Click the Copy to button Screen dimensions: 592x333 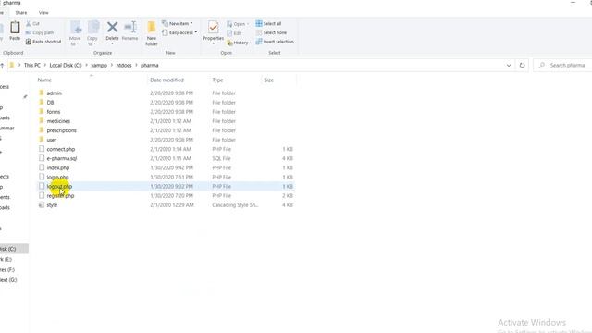[x=92, y=33]
